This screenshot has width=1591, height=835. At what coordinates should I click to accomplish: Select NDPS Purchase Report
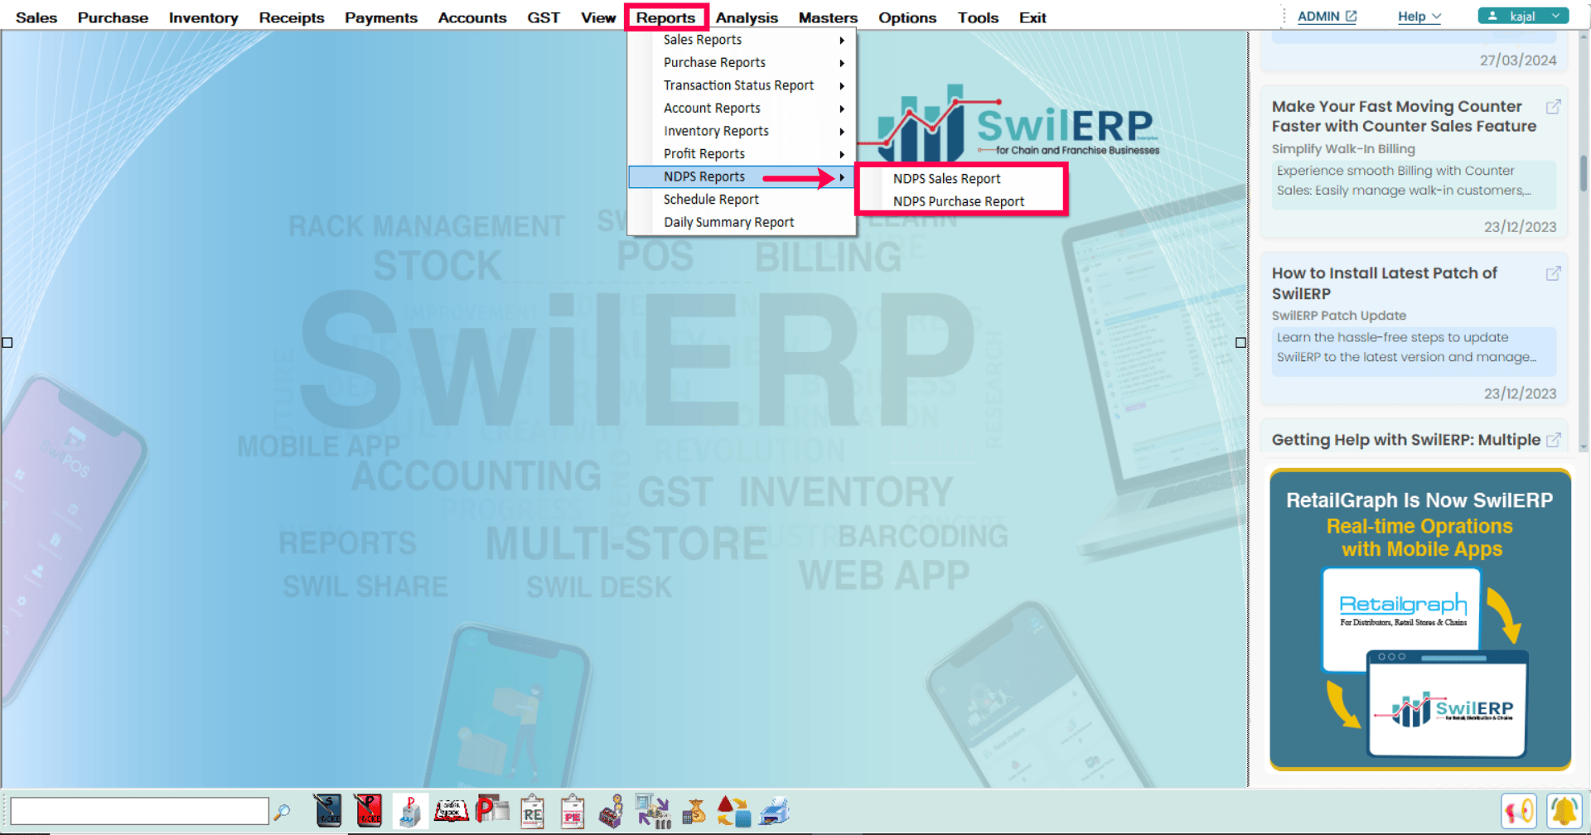pyautogui.click(x=958, y=201)
